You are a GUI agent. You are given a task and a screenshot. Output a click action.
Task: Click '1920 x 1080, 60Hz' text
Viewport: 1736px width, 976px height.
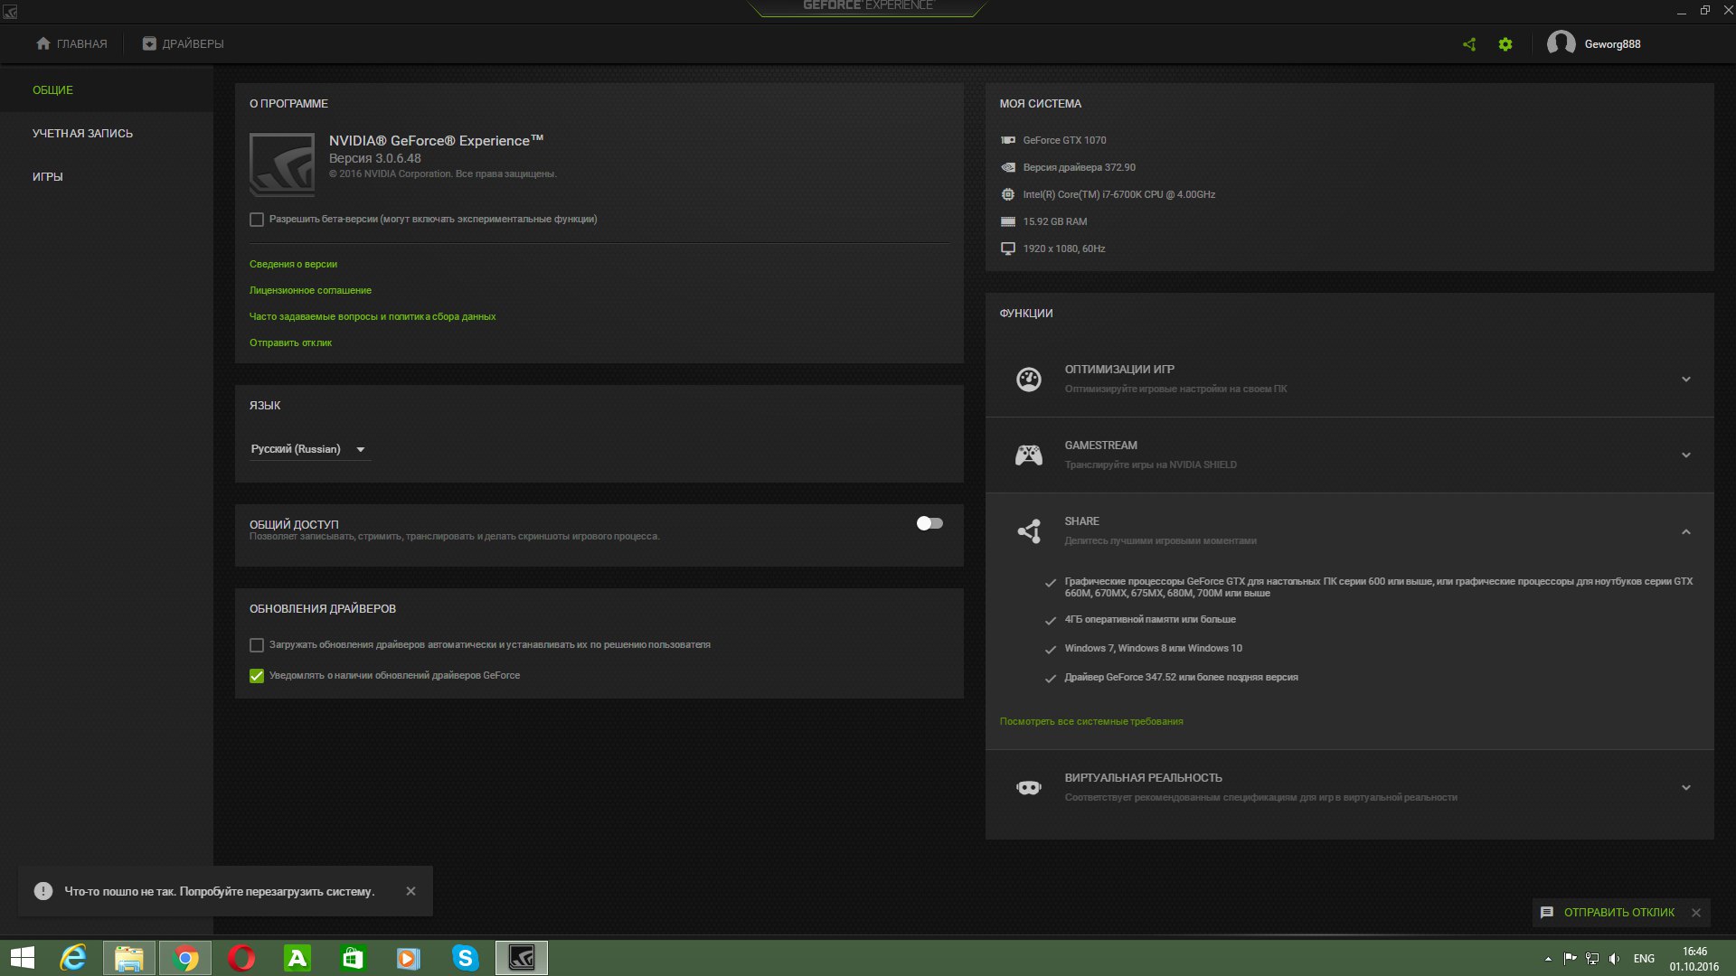click(1063, 249)
